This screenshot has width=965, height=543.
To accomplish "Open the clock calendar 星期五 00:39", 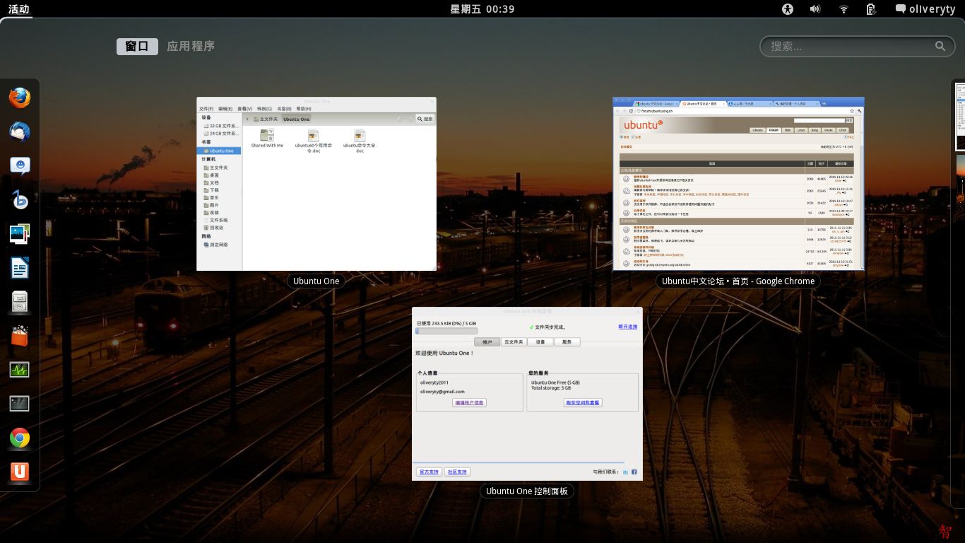I will (x=482, y=9).
